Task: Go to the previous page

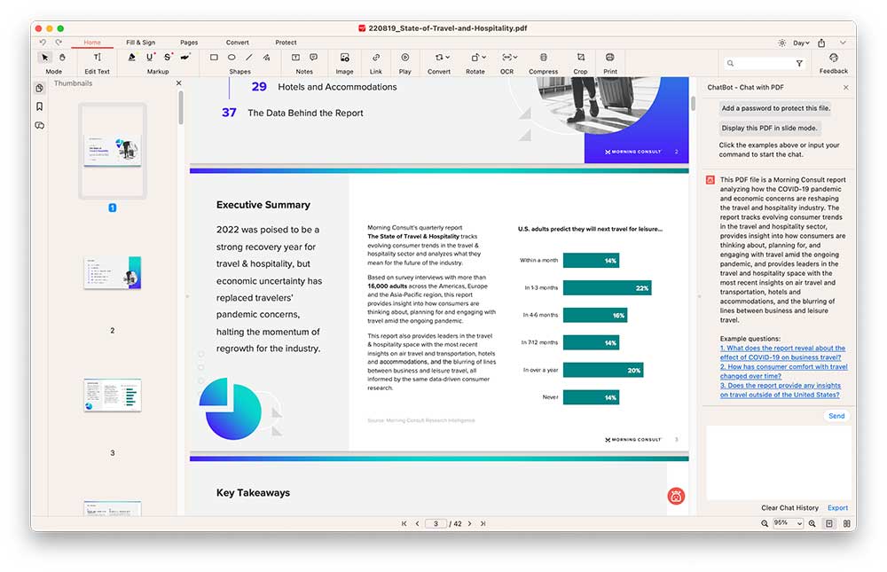Action: (x=418, y=524)
